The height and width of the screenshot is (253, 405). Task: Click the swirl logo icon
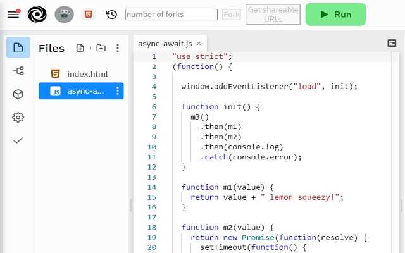(37, 14)
